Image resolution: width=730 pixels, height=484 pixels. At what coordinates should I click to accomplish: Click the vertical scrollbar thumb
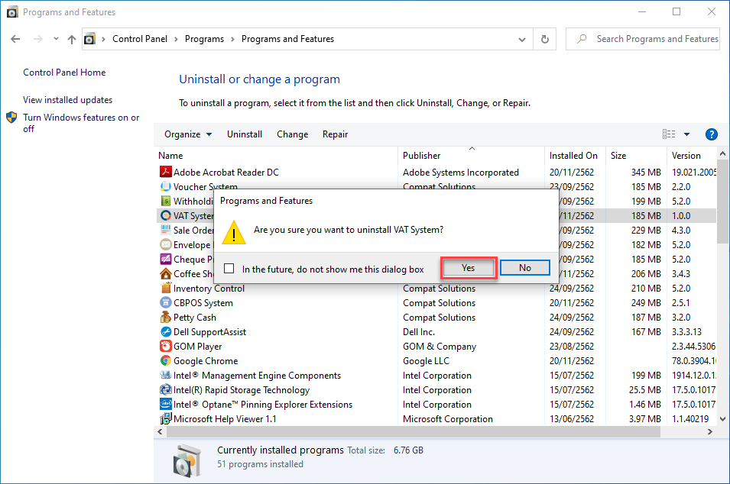point(722,202)
